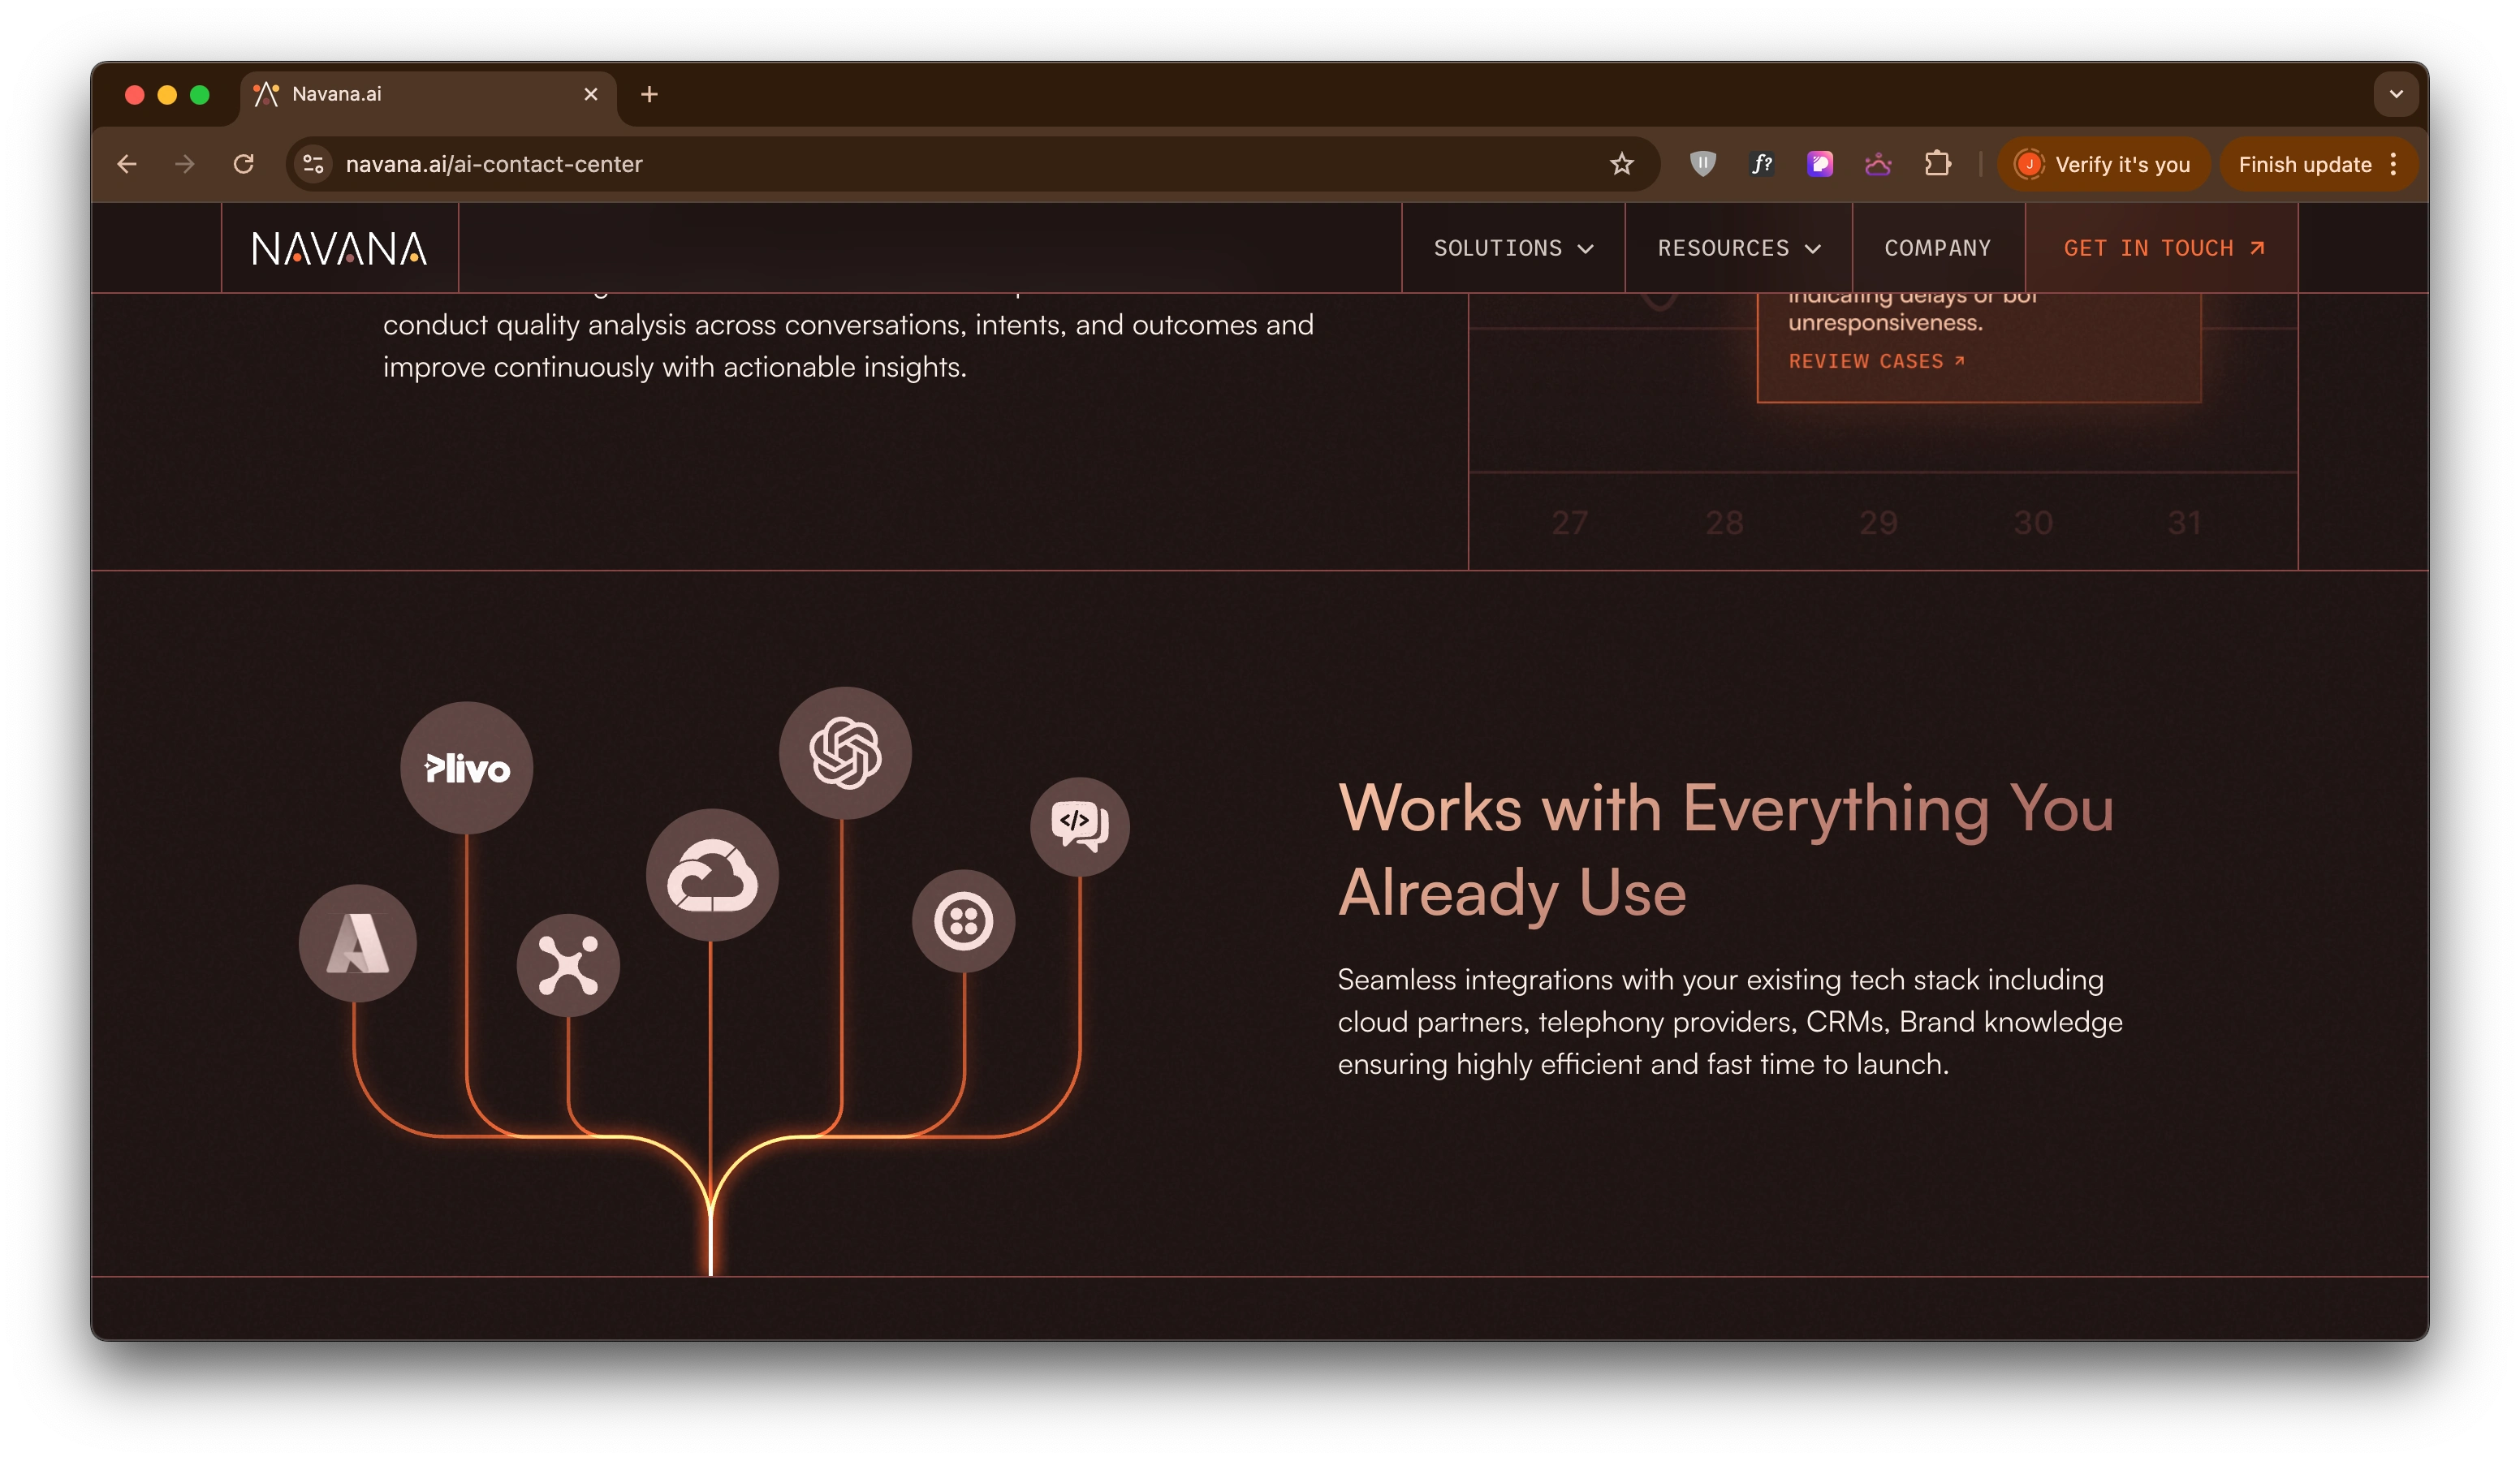This screenshot has height=1461, width=2520.
Task: Open the Company page
Action: (x=1938, y=248)
